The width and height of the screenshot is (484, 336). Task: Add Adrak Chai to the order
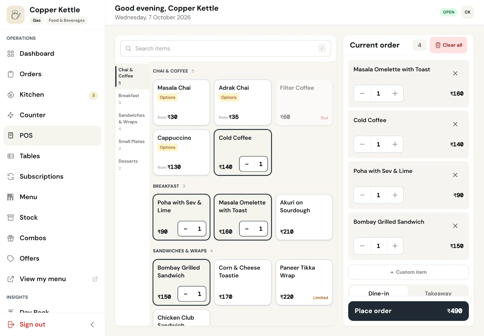pyautogui.click(x=243, y=102)
